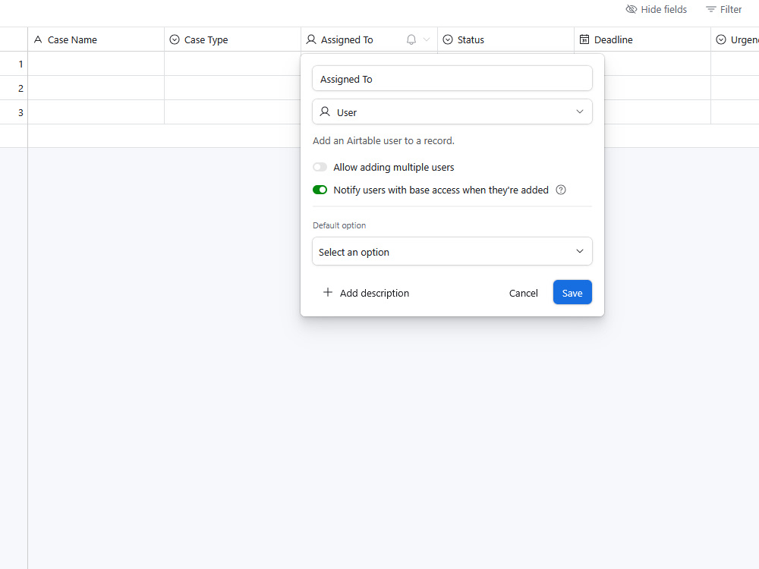Click the Case Name column header
This screenshot has height=569, width=759.
(96, 39)
